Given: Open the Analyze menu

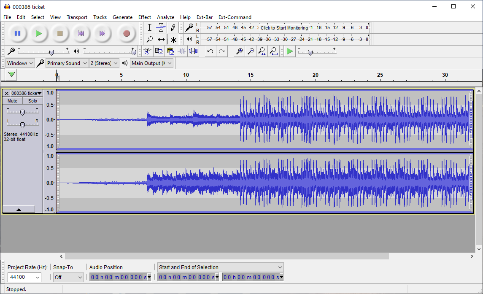Looking at the screenshot, I should (165, 17).
